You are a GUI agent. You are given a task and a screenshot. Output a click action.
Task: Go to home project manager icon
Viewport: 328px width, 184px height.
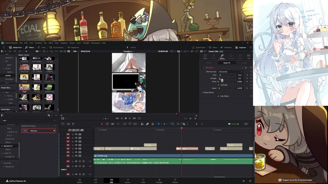243,181
